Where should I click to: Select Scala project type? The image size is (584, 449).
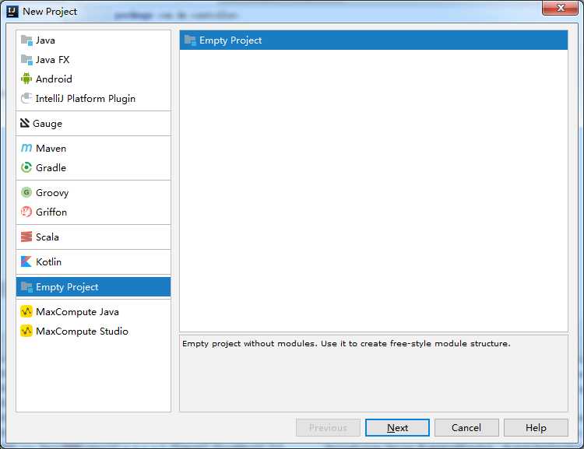pyautogui.click(x=93, y=237)
